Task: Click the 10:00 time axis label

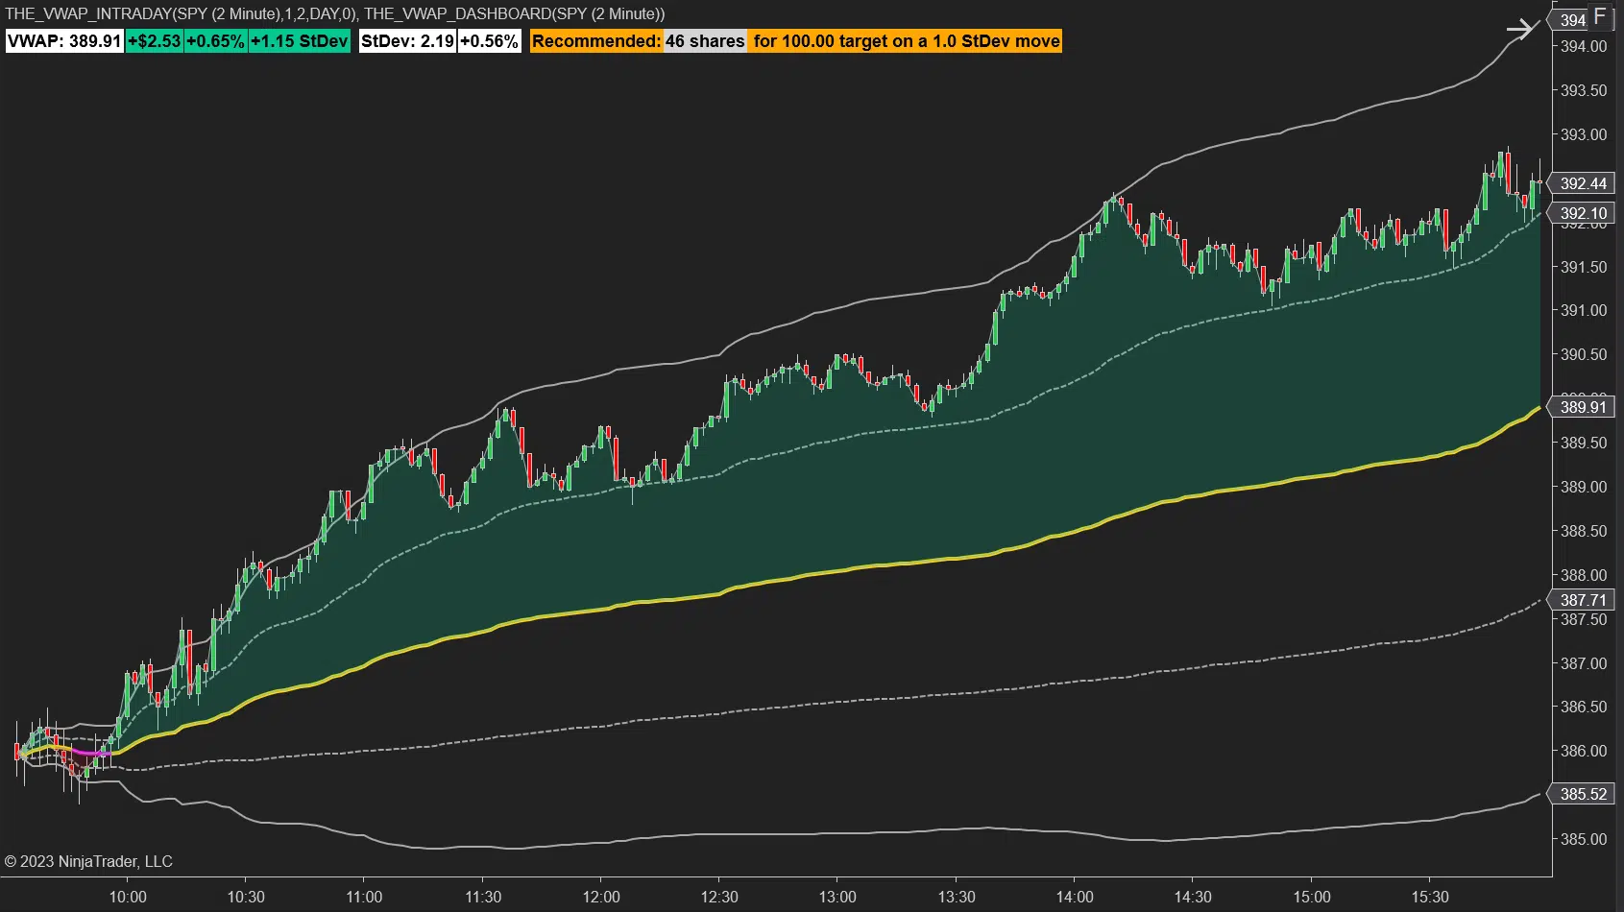Action: tap(128, 897)
